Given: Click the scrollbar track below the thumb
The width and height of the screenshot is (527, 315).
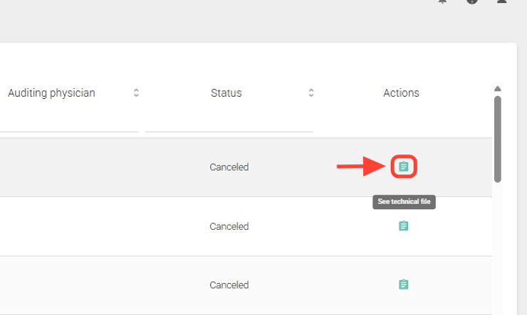Looking at the screenshot, I should [x=498, y=249].
